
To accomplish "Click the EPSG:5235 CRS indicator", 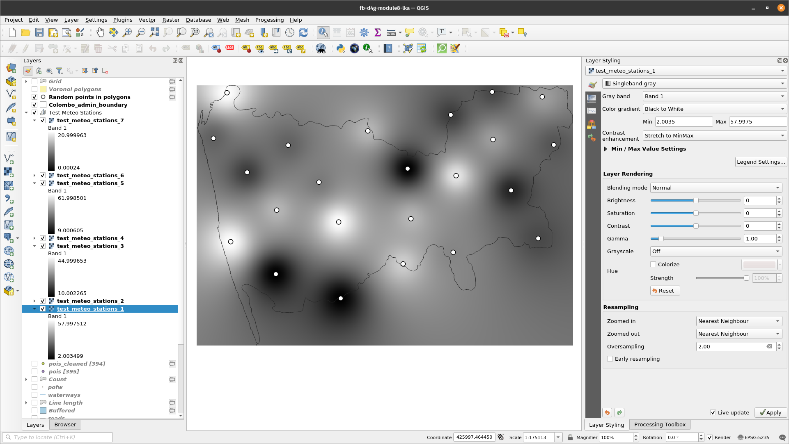I will point(753,437).
